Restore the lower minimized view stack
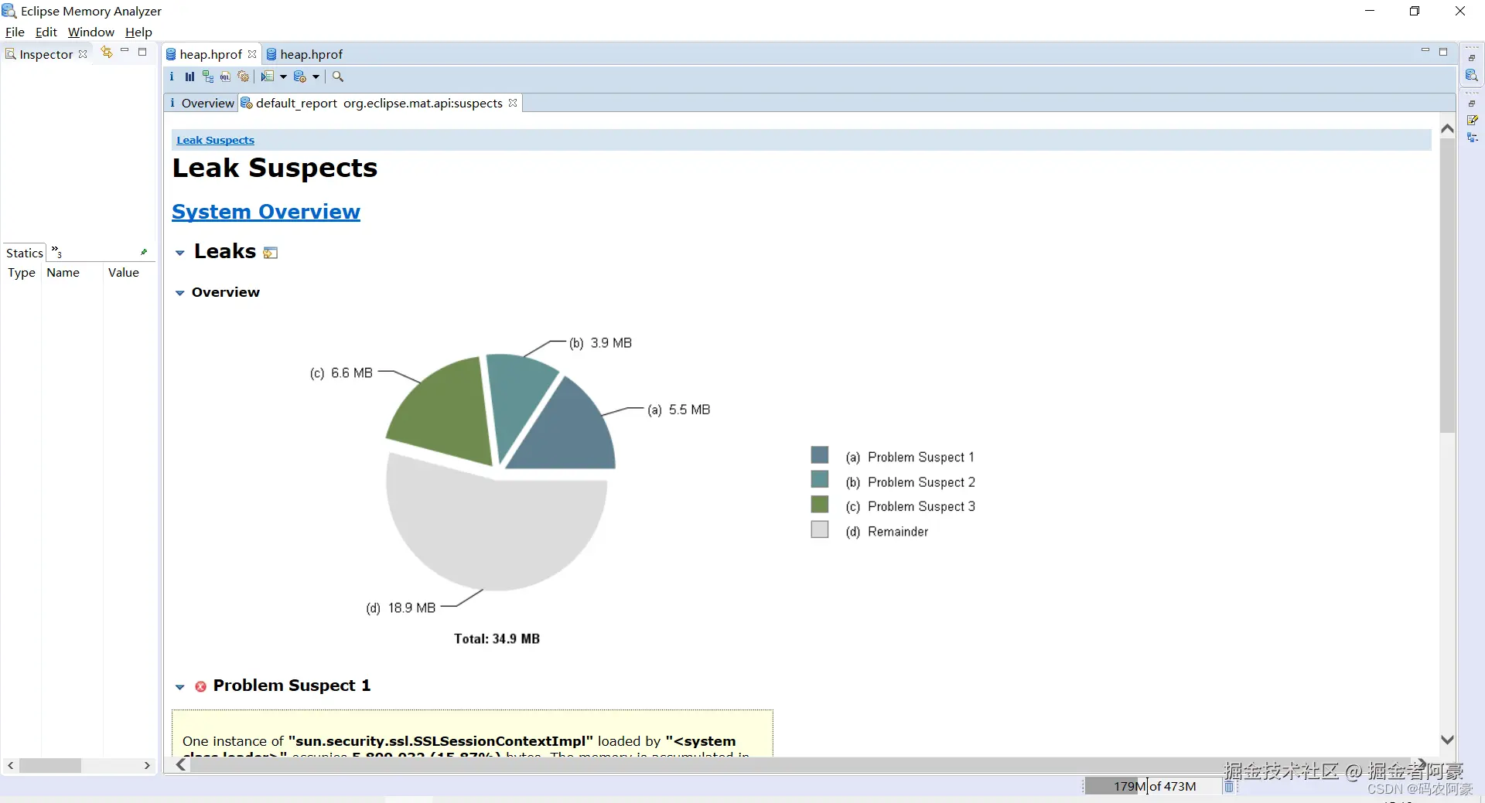This screenshot has height=803, width=1485. coord(1472,104)
